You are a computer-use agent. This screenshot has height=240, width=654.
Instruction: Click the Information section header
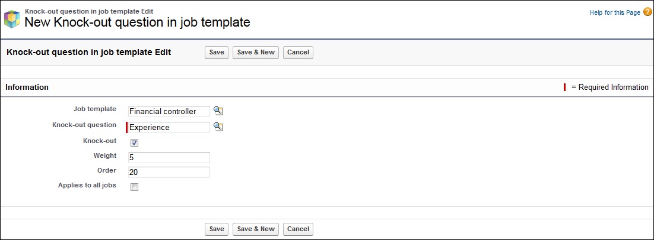click(27, 87)
